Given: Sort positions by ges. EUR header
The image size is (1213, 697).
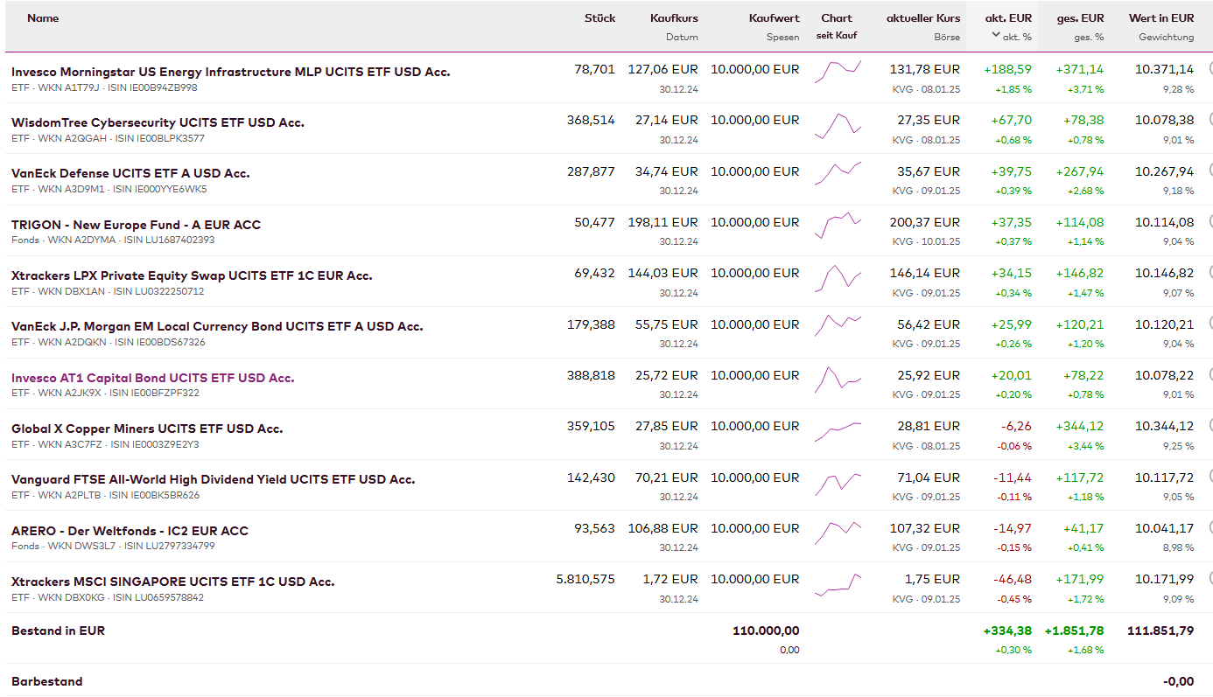Looking at the screenshot, I should pos(1080,17).
